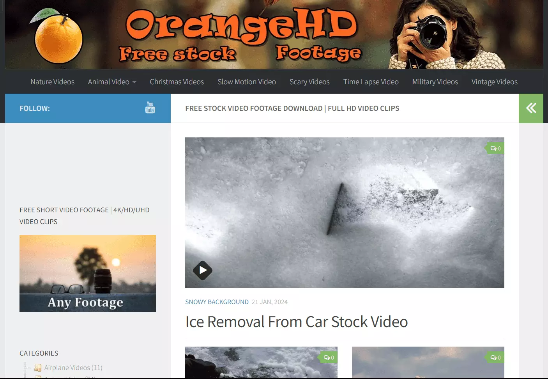Click the 21 JAN, 2024 post date
This screenshot has height=379, width=548.
270,302
